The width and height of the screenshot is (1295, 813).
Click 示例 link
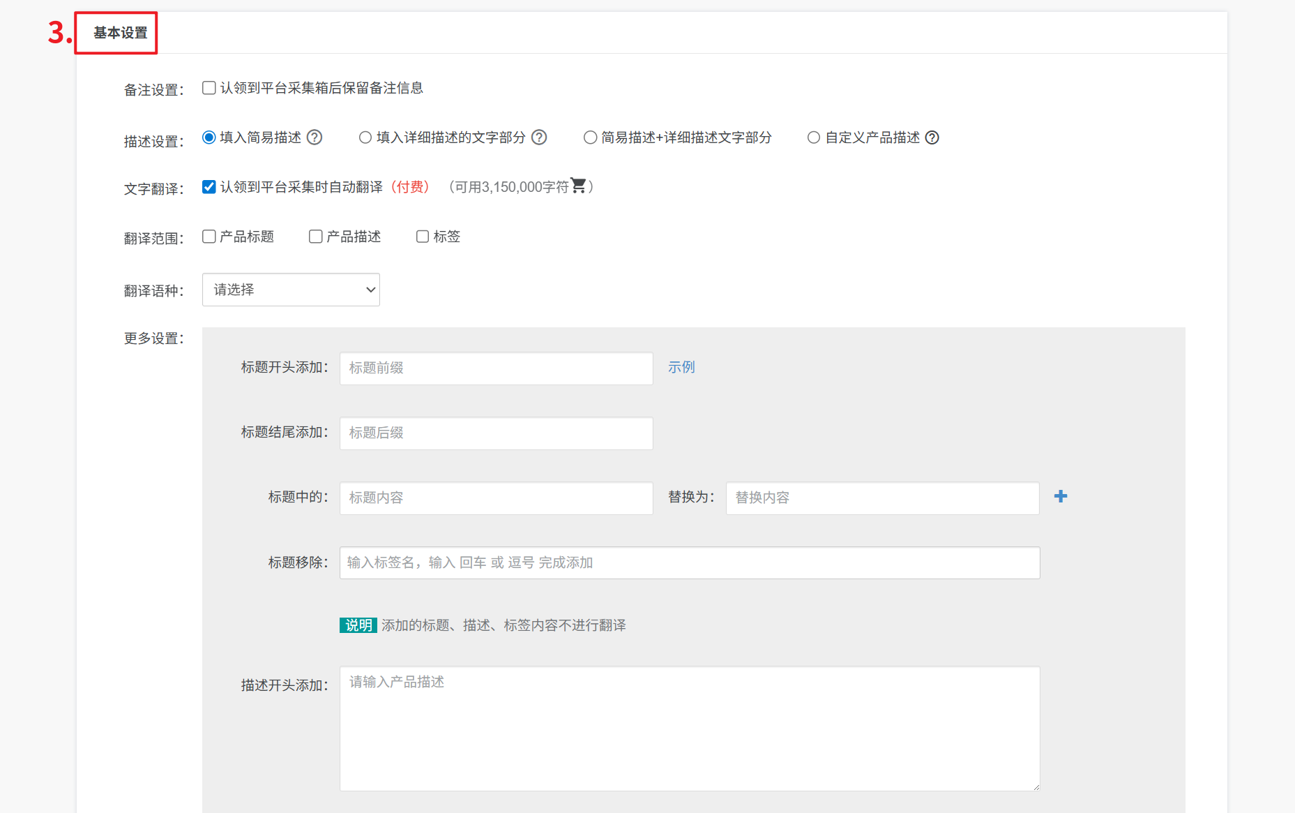click(x=681, y=367)
